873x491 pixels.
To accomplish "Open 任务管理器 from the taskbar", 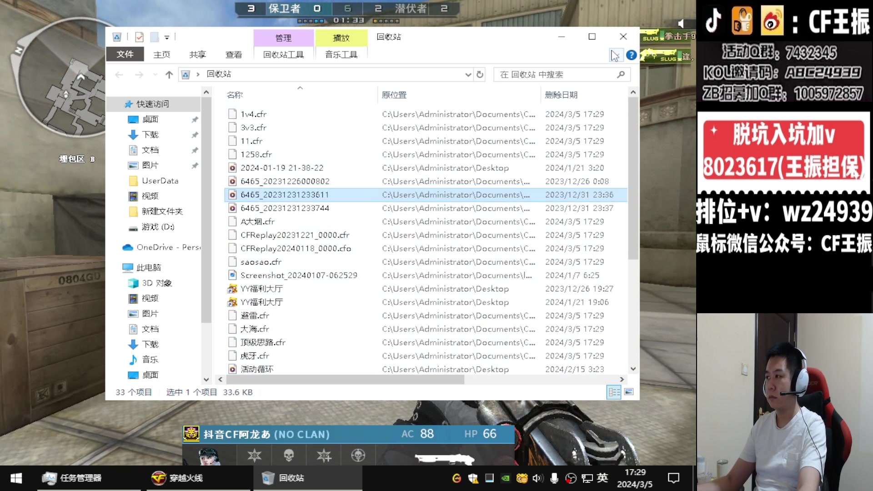I will [x=72, y=478].
